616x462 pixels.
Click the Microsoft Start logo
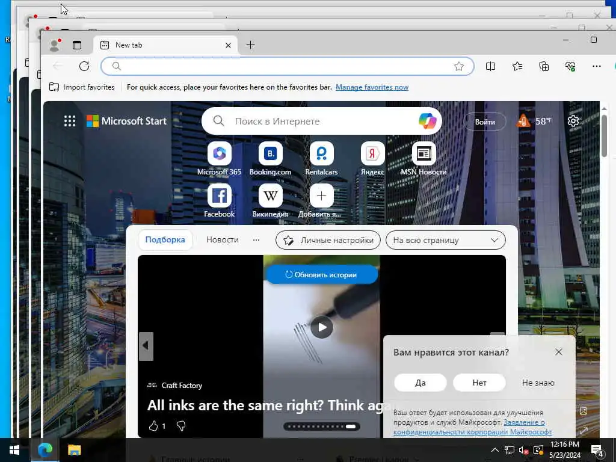pyautogui.click(x=126, y=121)
